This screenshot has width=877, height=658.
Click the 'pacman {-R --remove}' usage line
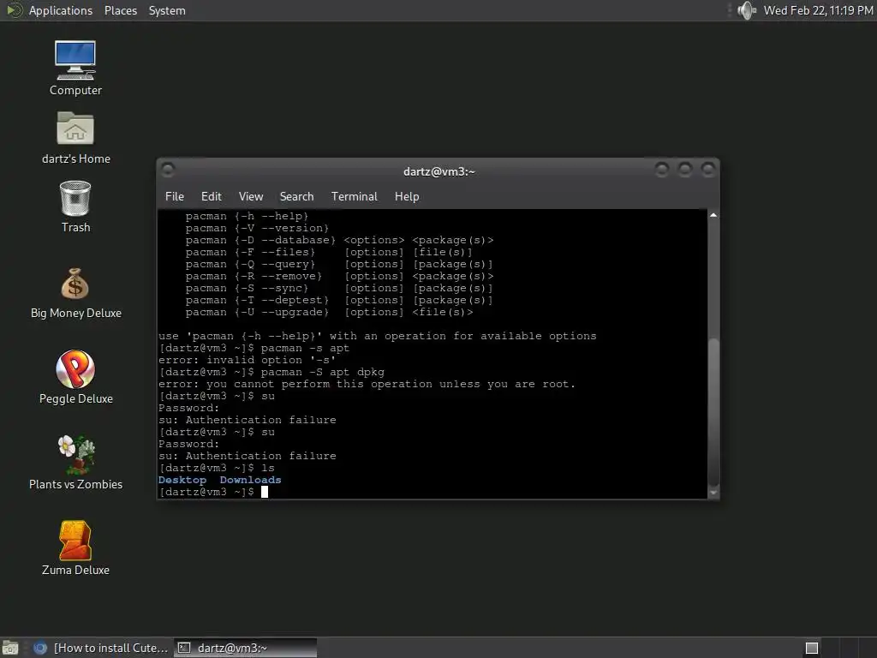point(339,277)
